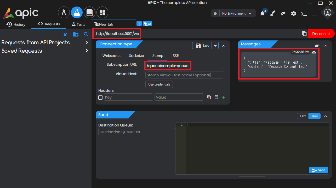336x188 pixels.
Task: Click the Destination Queue URL field
Action: pyautogui.click(x=136, y=132)
